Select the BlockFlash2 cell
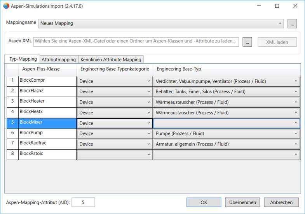Screen dimensions: 305x214 point(47,92)
